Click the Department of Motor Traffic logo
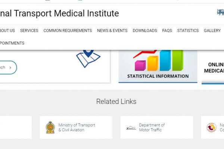This screenshot has height=149, width=224. [x=131, y=128]
